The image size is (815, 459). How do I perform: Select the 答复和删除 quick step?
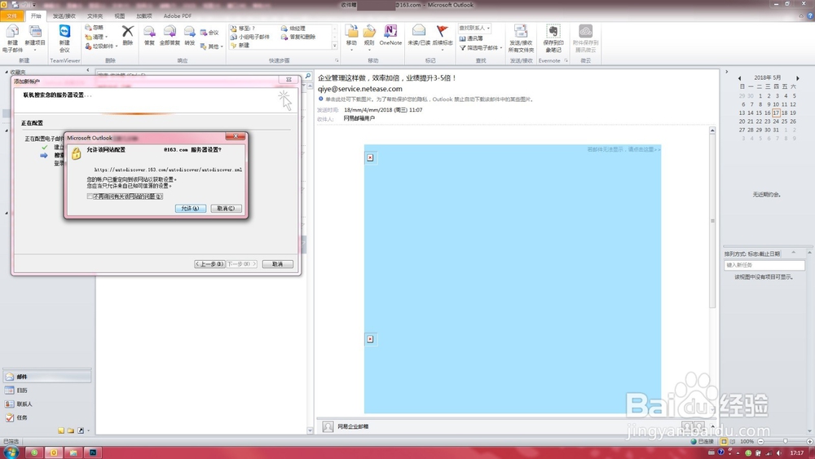(298, 37)
